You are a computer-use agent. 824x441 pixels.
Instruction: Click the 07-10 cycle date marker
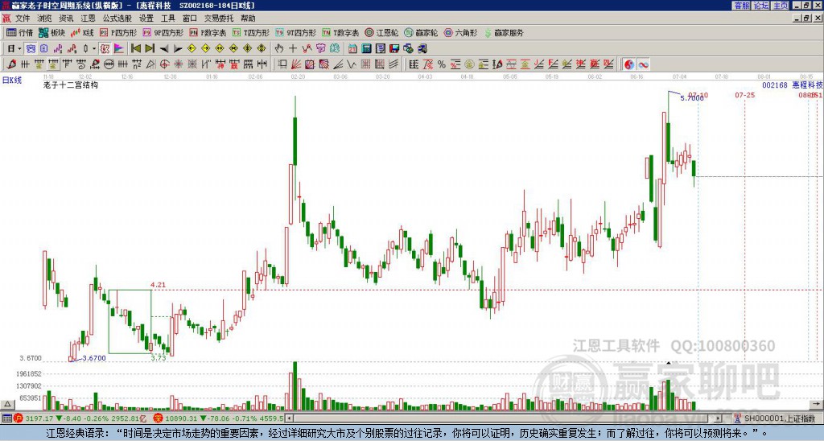[698, 95]
